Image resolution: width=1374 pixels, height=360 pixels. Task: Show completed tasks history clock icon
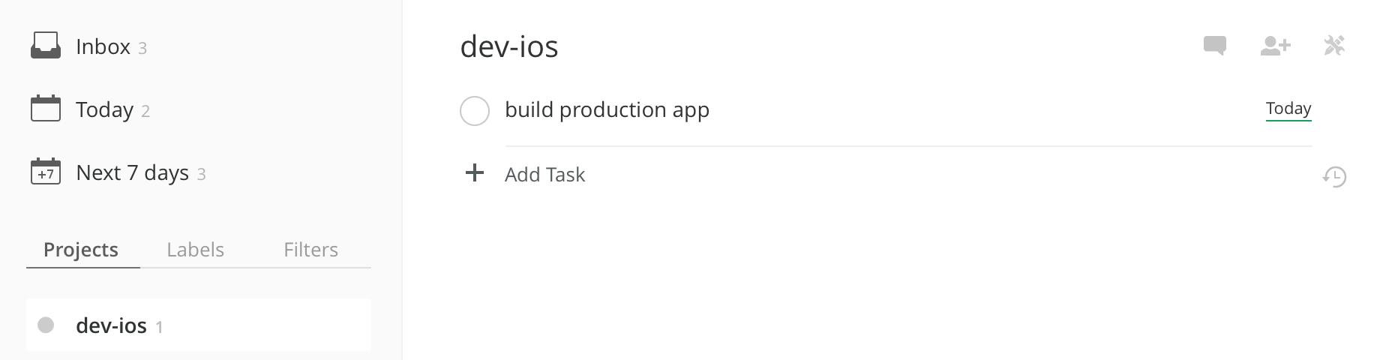tap(1334, 177)
